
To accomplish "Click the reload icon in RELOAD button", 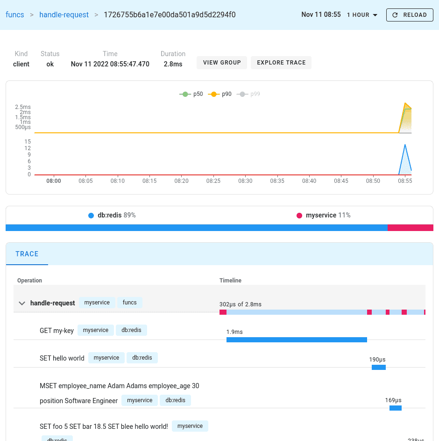I will click(x=395, y=15).
